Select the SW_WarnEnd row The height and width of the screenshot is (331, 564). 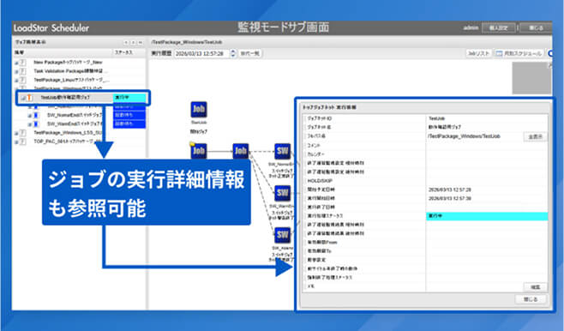point(79,124)
